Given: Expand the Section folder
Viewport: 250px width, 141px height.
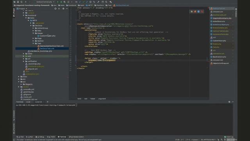Looking at the screenshot, I should click(33, 41).
